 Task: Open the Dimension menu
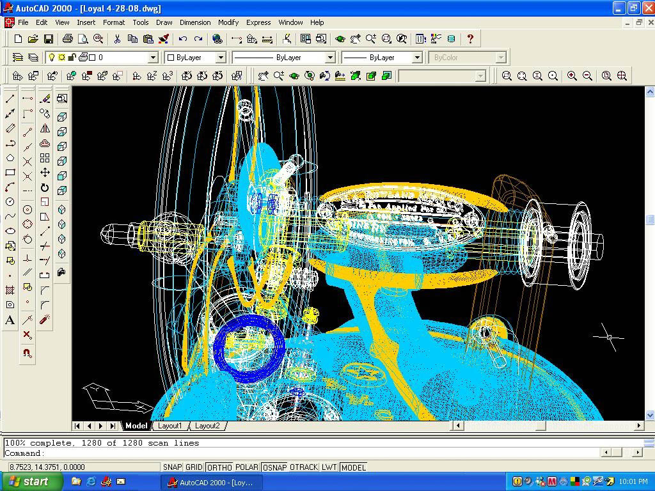click(195, 22)
